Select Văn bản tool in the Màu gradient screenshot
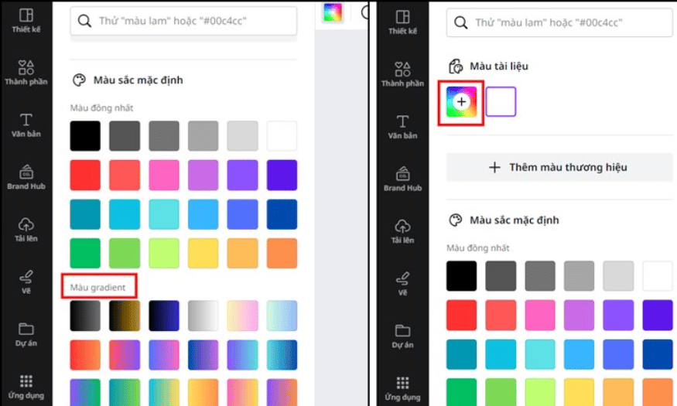This screenshot has height=406, width=677. 26,125
